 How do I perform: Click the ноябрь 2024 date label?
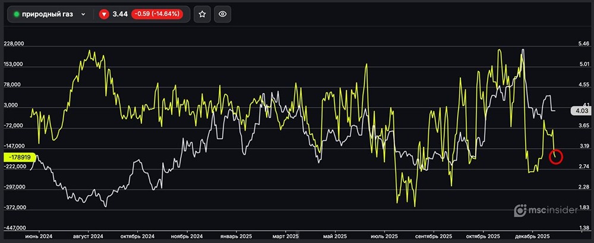(187, 235)
